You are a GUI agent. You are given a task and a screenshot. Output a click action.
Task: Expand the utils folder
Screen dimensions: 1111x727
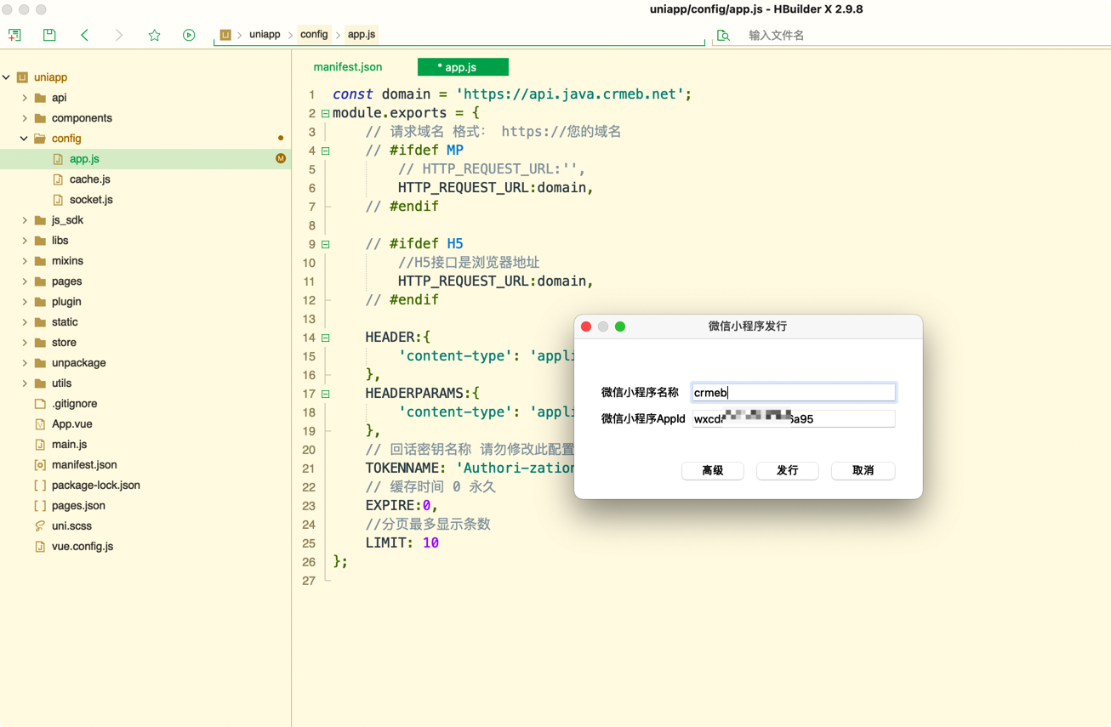coord(25,383)
